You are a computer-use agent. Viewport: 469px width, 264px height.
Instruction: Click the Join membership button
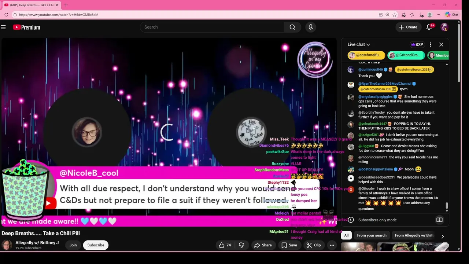(73, 245)
